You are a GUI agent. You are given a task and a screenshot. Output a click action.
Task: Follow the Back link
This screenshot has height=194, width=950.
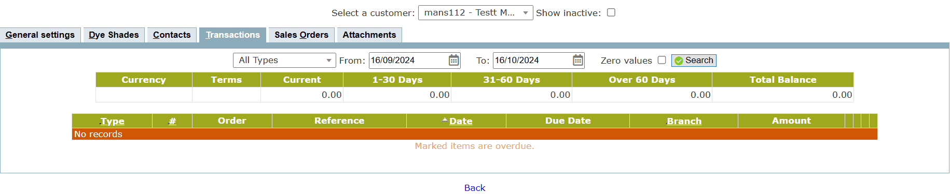coord(475,188)
